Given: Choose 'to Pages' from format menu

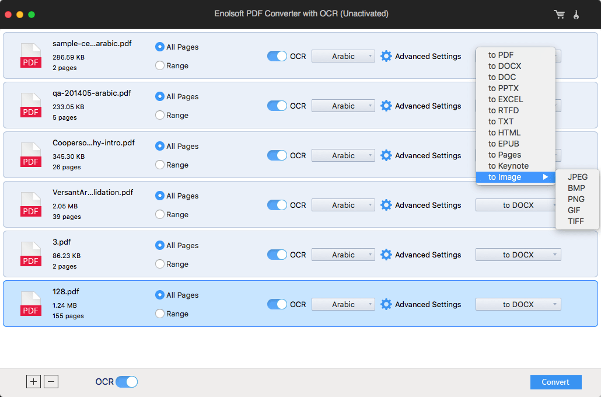Looking at the screenshot, I should coord(516,155).
